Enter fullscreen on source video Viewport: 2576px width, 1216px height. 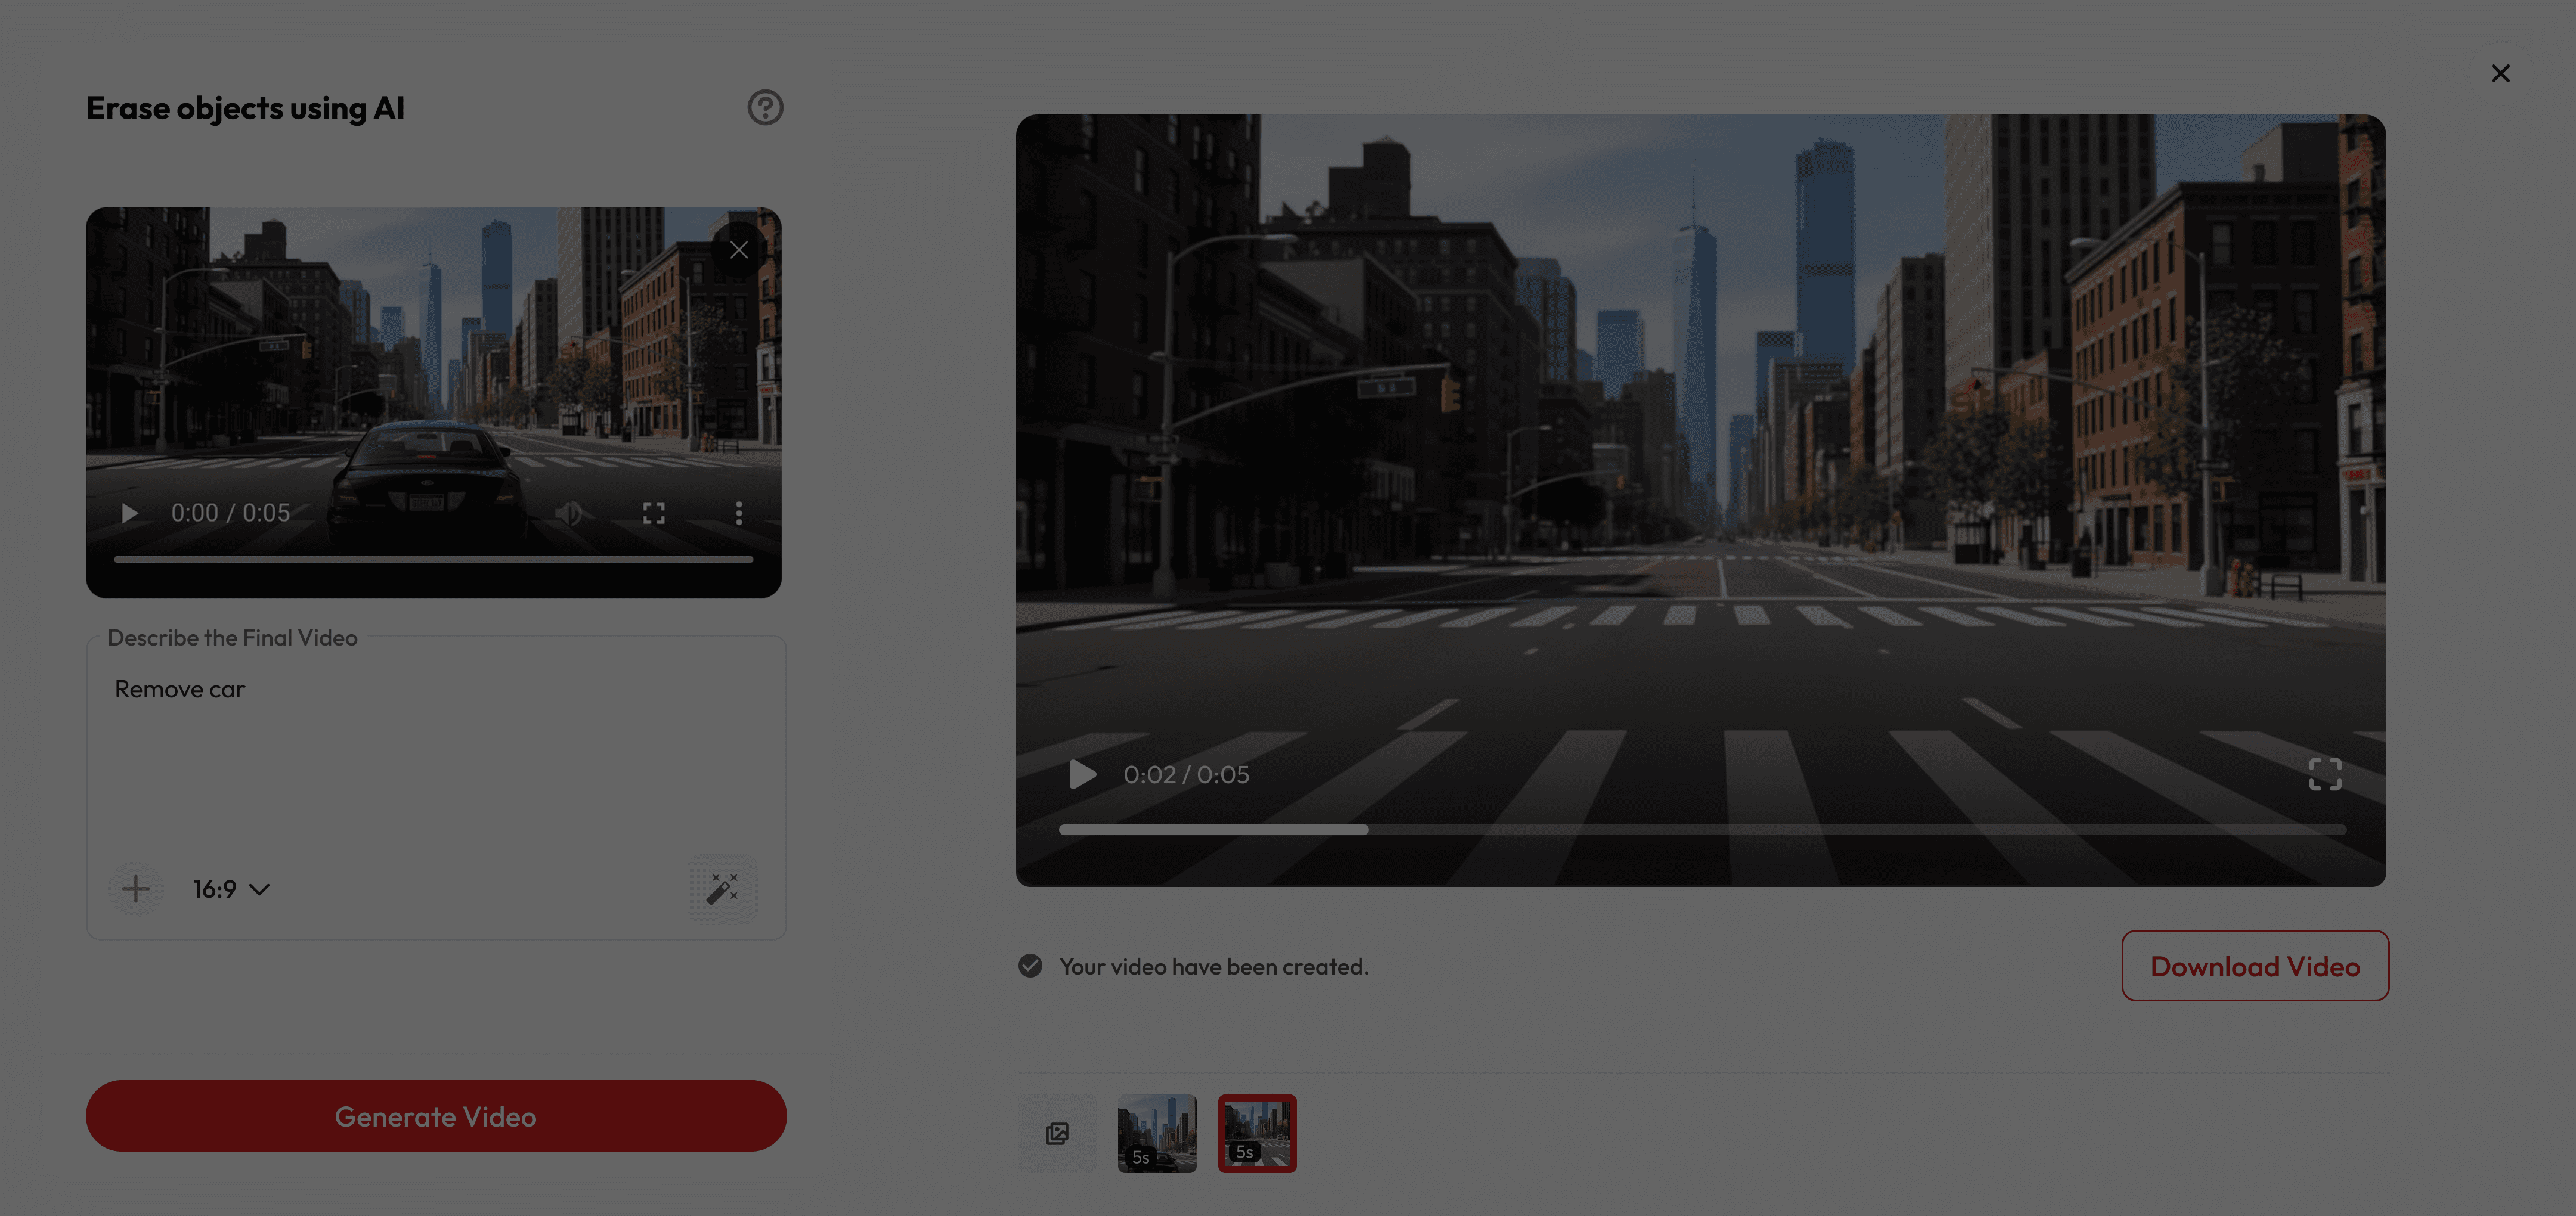coord(653,513)
